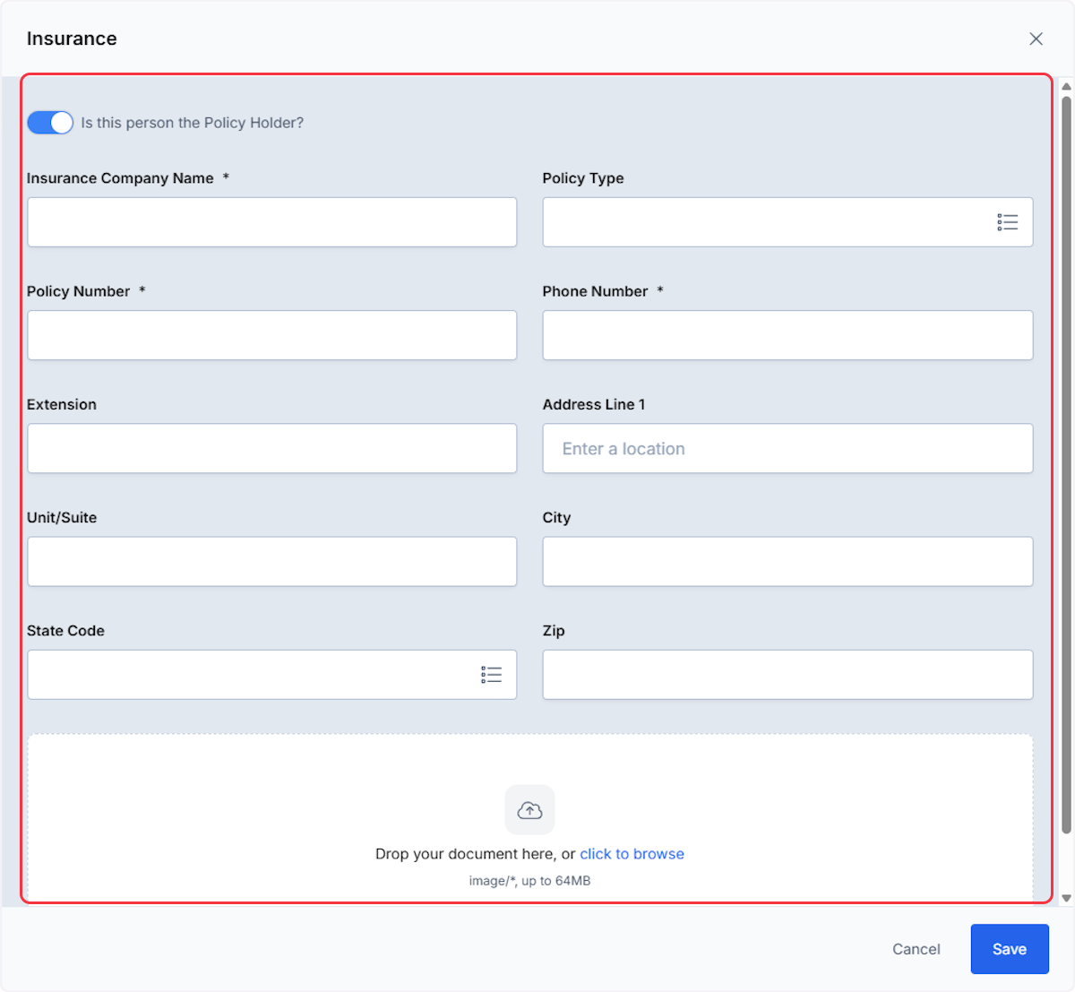Viewport: 1075px width, 992px height.
Task: Select the Phone Number field
Action: [x=787, y=335]
